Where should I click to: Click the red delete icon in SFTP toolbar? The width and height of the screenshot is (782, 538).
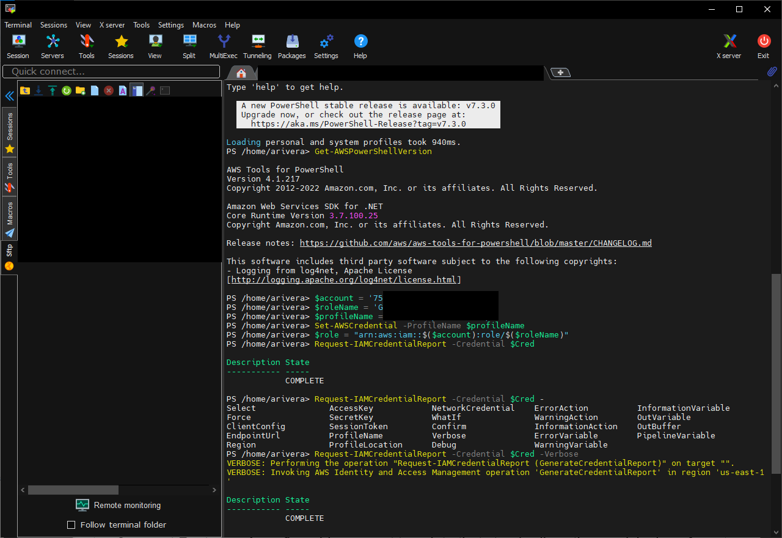click(109, 90)
